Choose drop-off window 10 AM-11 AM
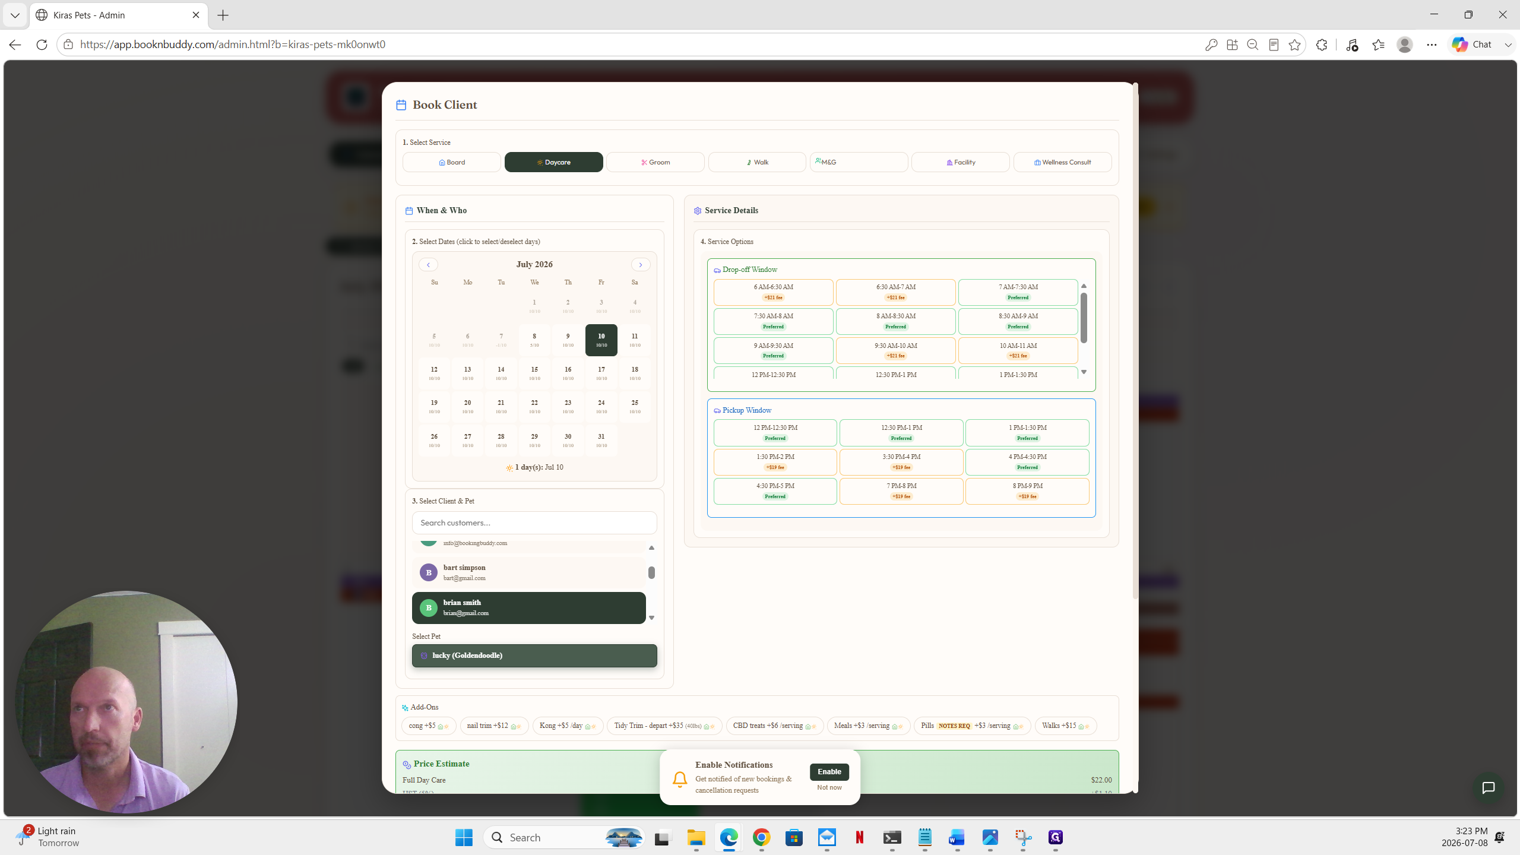Image resolution: width=1520 pixels, height=855 pixels. click(1018, 350)
